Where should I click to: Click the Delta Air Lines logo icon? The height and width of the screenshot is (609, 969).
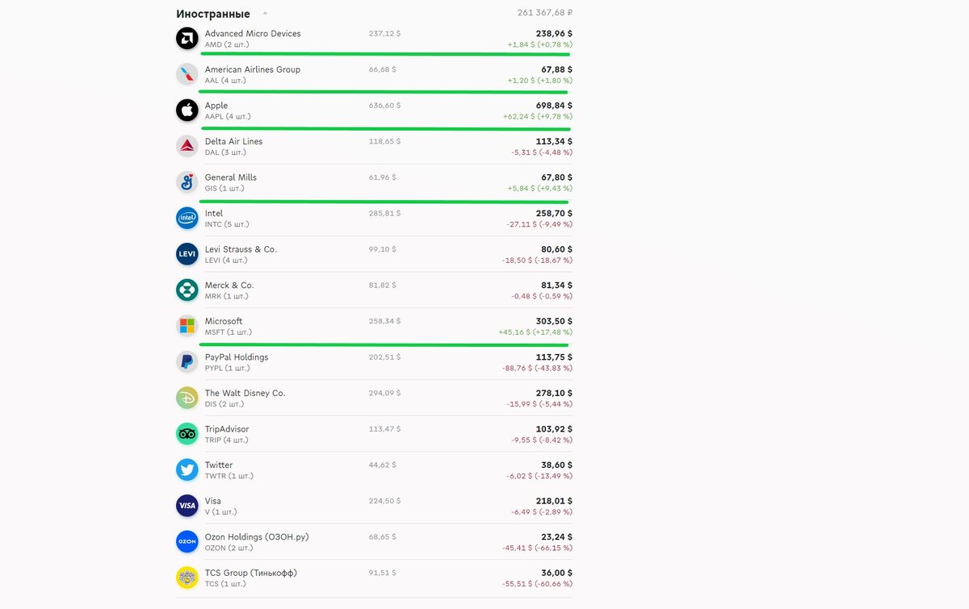click(187, 146)
